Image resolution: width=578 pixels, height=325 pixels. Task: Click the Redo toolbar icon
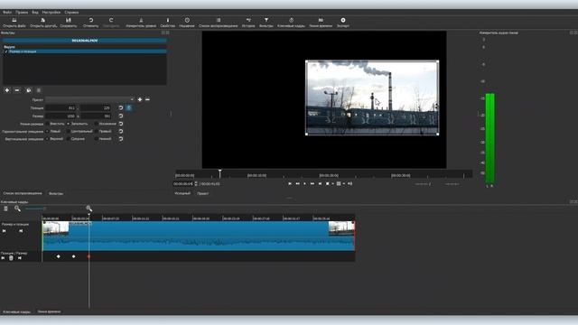(x=111, y=20)
